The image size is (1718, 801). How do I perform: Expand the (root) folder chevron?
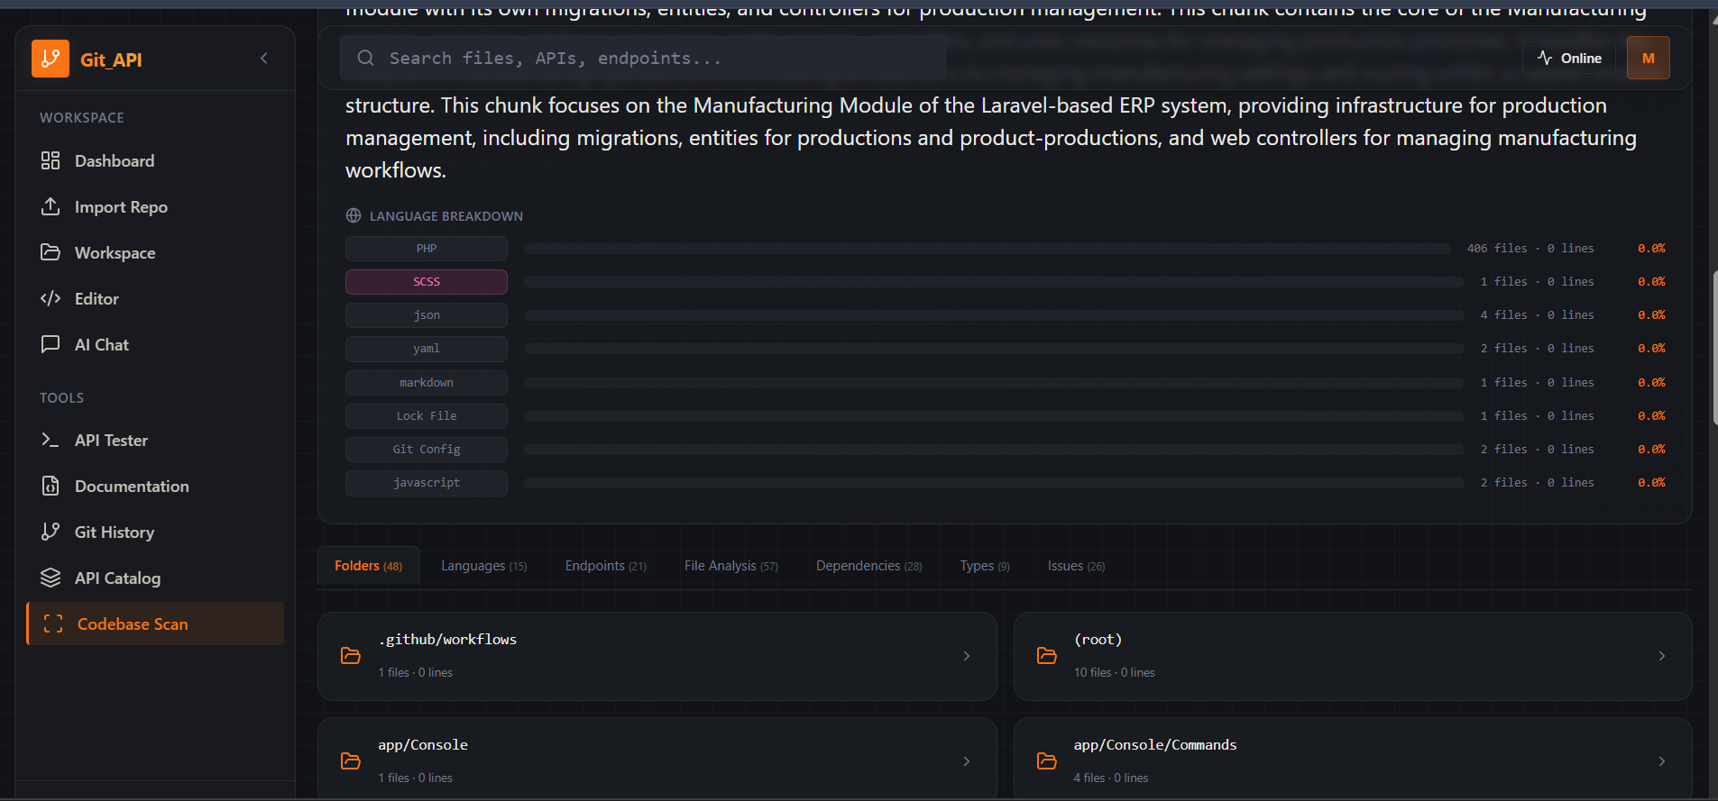[x=1662, y=656]
